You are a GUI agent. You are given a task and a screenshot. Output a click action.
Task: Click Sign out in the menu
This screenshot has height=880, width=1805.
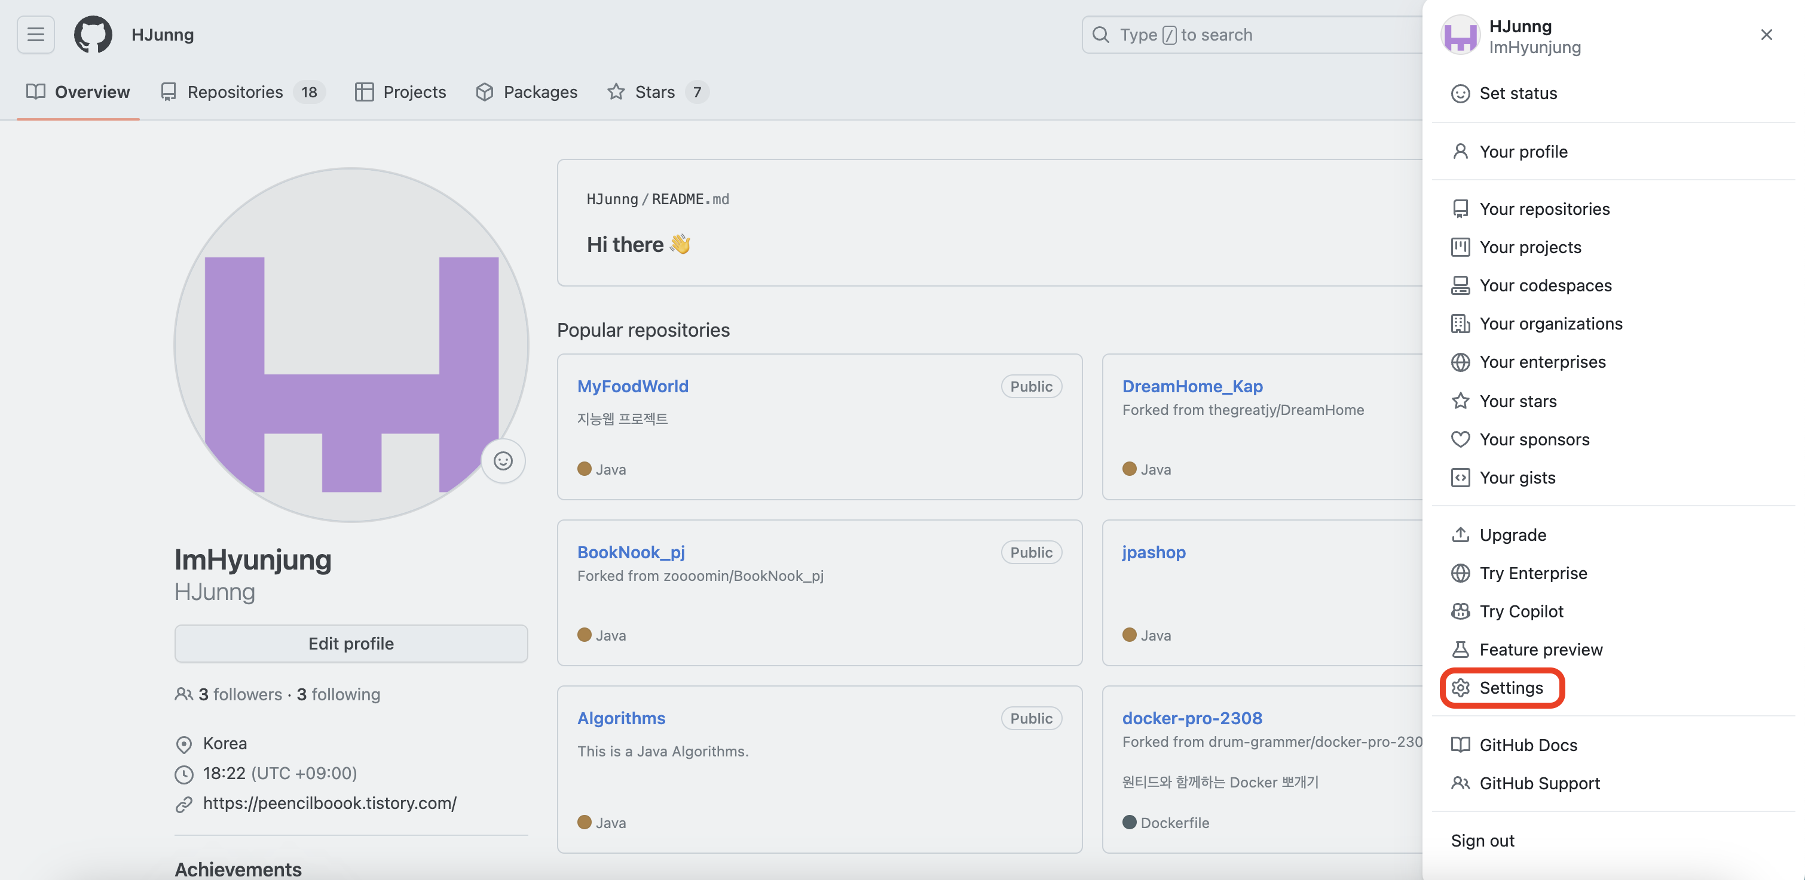coord(1482,841)
